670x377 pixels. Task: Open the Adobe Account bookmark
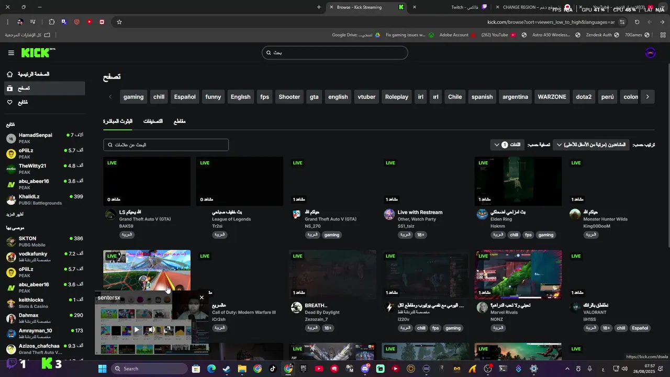(457, 35)
